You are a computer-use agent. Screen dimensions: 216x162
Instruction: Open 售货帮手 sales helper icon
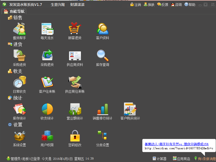click(19, 29)
